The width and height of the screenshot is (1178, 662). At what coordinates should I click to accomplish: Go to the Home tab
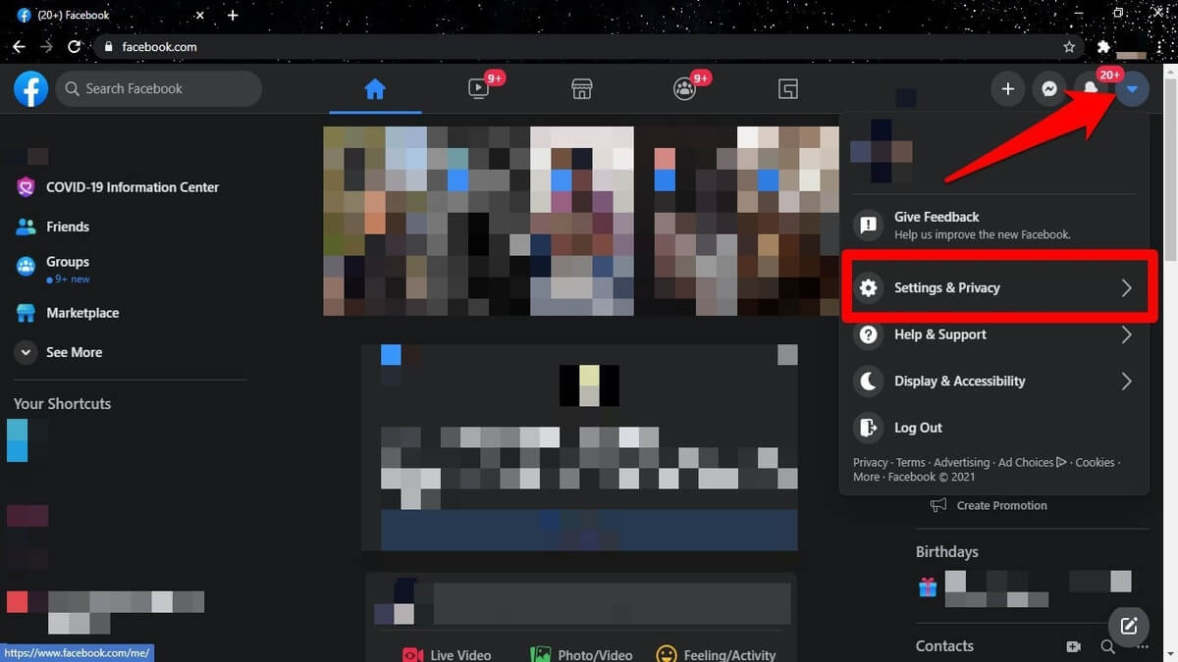click(x=375, y=89)
